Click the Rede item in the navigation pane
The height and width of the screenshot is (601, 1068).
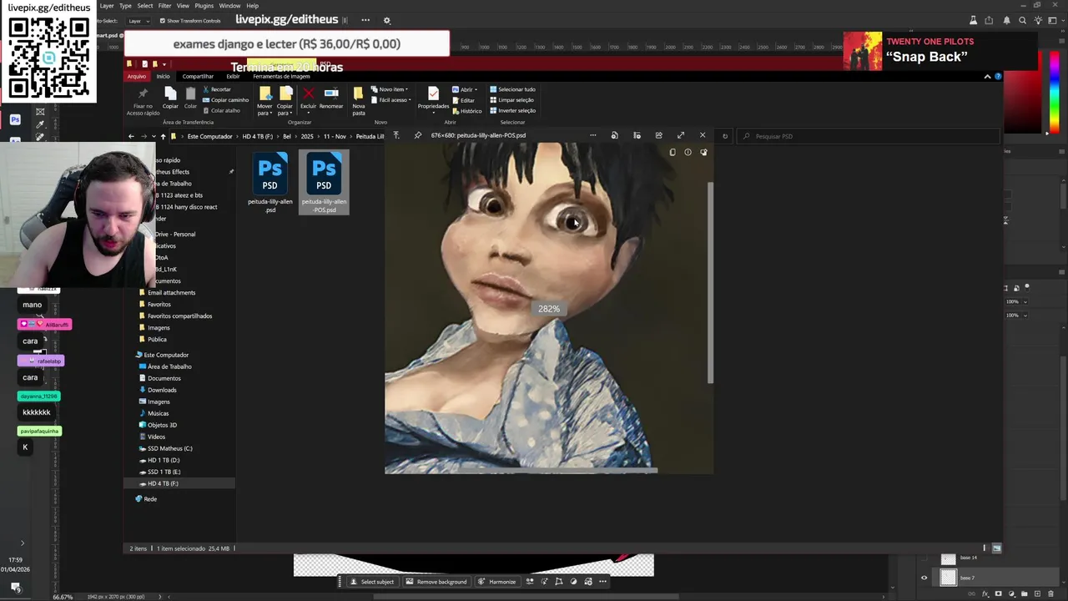coord(146,498)
